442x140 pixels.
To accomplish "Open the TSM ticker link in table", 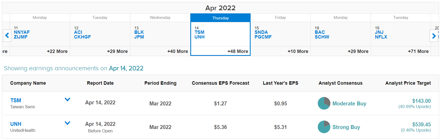I will coord(16,100).
